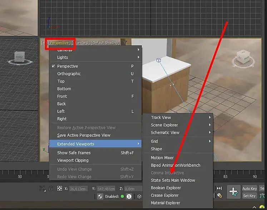Open the Default Shading viewport label
Viewport: 267px width, 210px height.
pyautogui.click(x=105, y=43)
